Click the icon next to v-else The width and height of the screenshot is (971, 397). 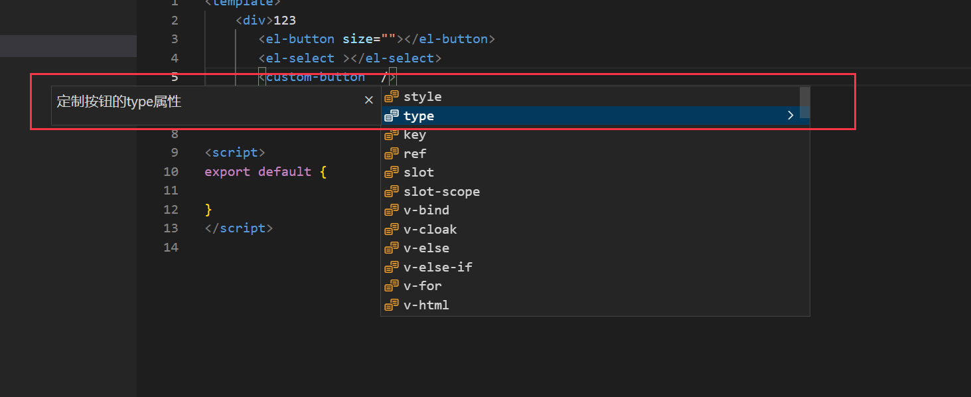tap(392, 248)
